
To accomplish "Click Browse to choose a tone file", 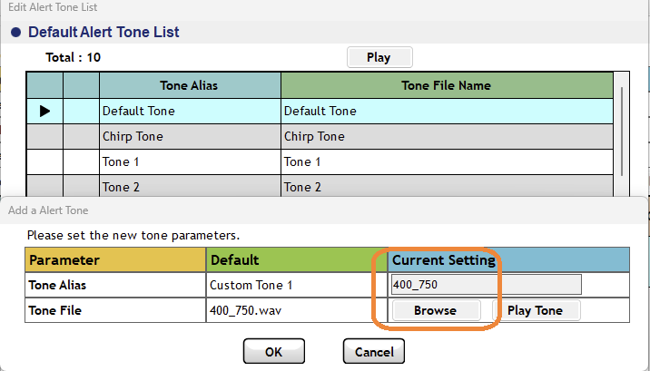I will click(436, 310).
